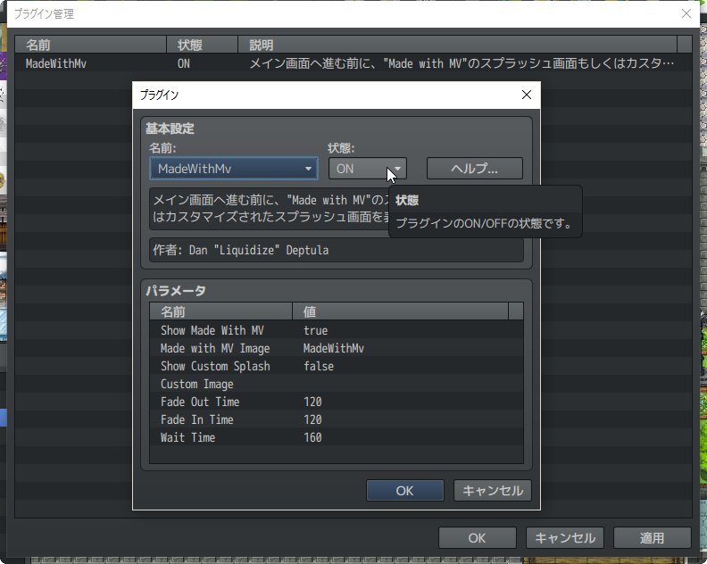The width and height of the screenshot is (707, 564).
Task: Select the Show Made With MV parameter row
Action: click(x=337, y=330)
